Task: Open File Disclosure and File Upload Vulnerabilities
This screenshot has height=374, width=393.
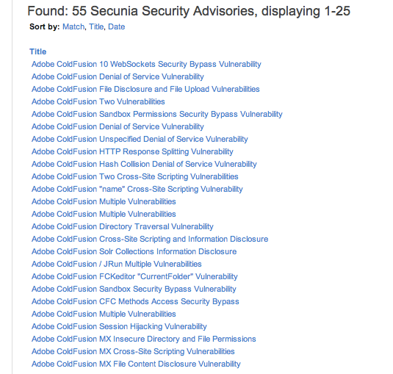Action: click(145, 89)
